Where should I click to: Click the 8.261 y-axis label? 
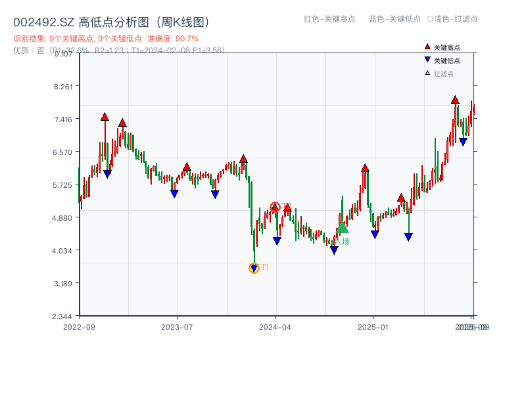pyautogui.click(x=62, y=87)
